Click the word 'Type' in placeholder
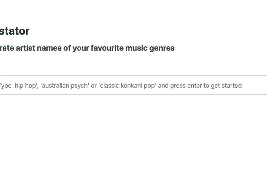Viewport: 267px width, 192px height. click(5, 86)
